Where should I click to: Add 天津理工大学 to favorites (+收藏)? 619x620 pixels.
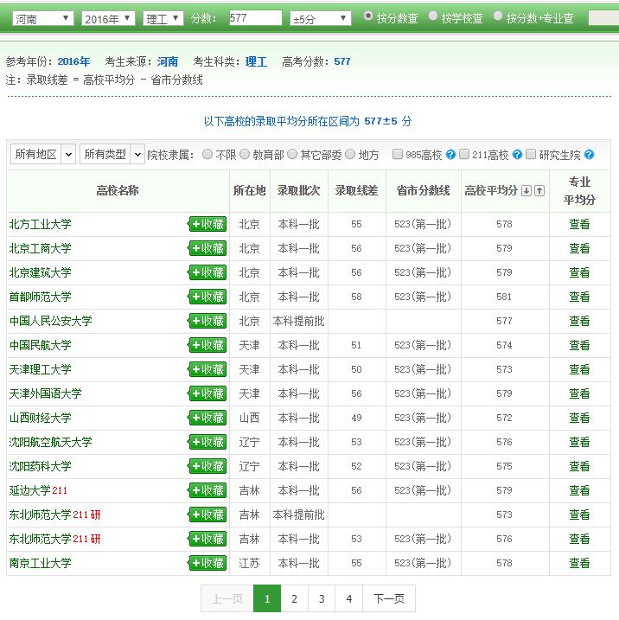click(207, 369)
